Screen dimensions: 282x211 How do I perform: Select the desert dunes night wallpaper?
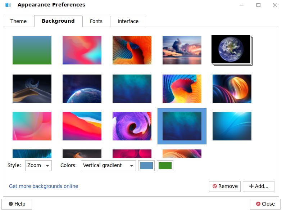[32, 89]
